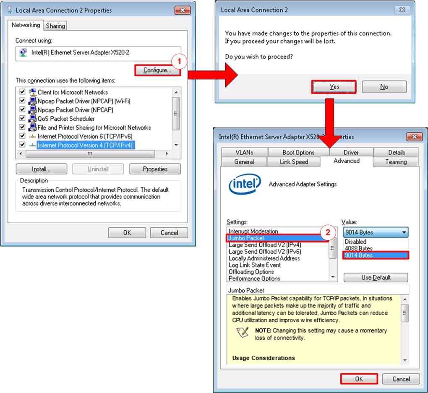Image resolution: width=428 pixels, height=393 pixels.
Task: Click No in the Local Area Connection 2 prompt
Action: 384,87
